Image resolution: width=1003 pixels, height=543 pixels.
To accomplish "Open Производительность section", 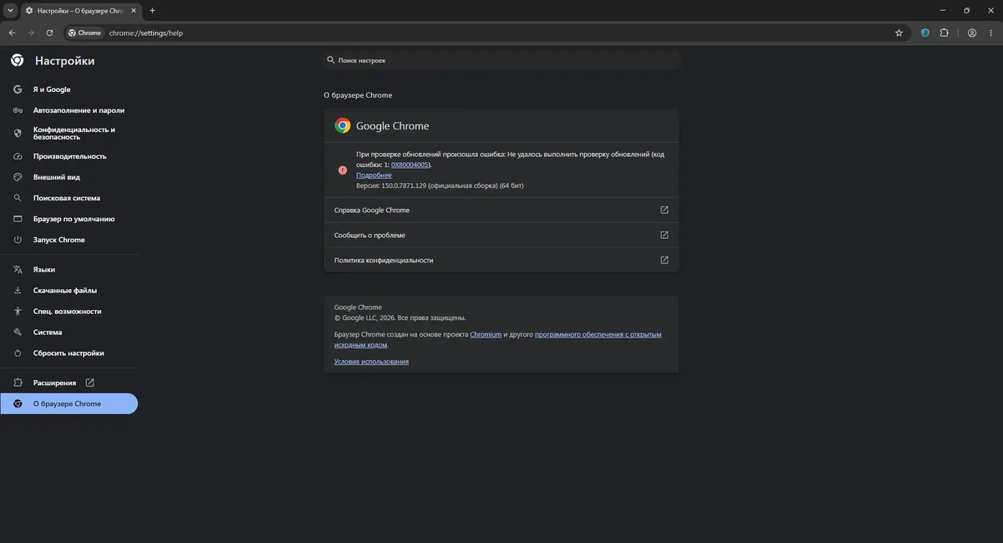I will [69, 156].
